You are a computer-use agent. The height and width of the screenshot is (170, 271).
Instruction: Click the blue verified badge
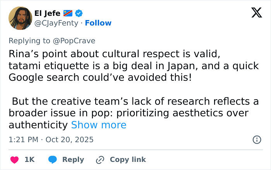click(x=79, y=13)
